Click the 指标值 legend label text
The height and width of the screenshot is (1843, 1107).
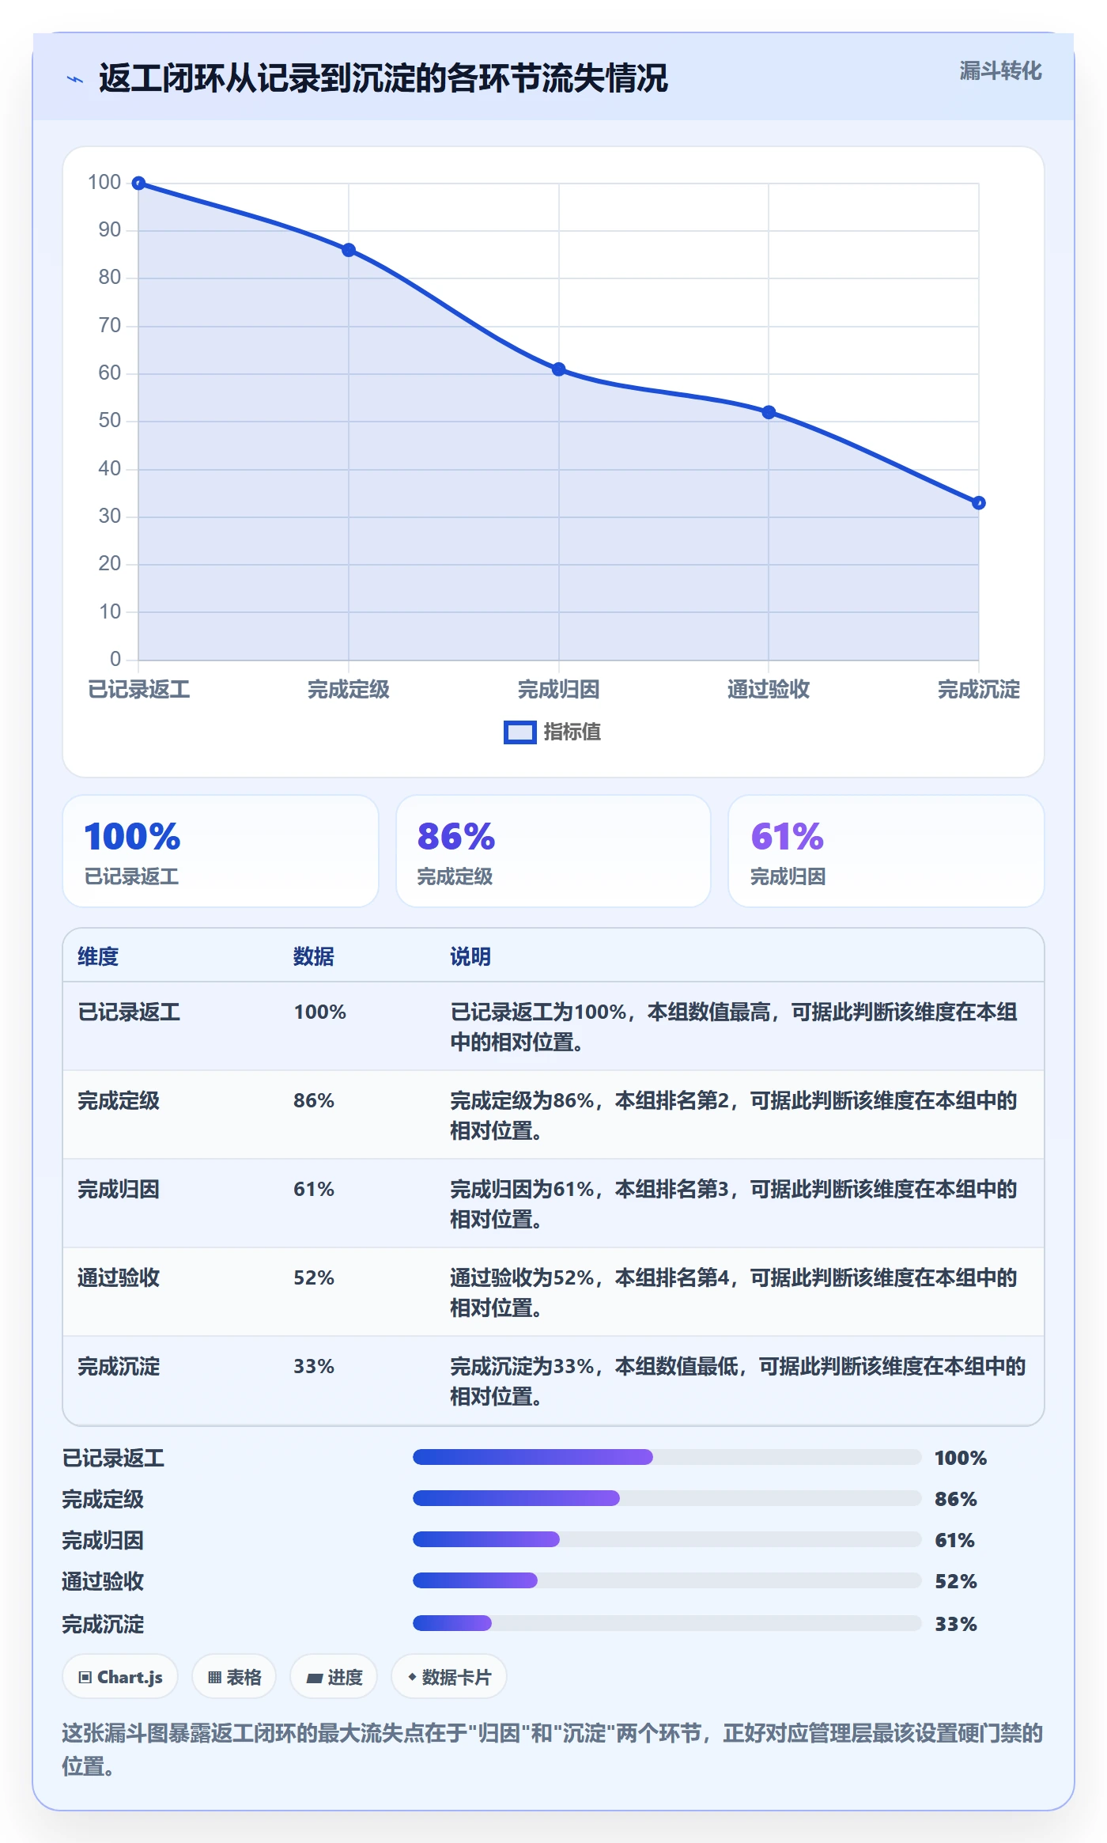click(572, 732)
